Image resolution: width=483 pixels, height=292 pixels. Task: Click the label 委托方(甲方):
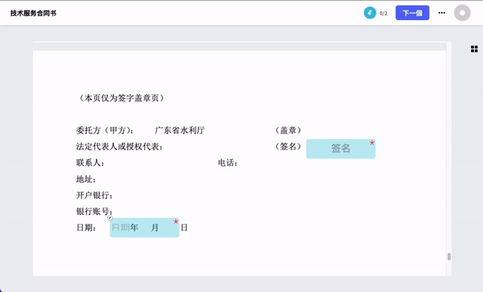pyautogui.click(x=105, y=130)
